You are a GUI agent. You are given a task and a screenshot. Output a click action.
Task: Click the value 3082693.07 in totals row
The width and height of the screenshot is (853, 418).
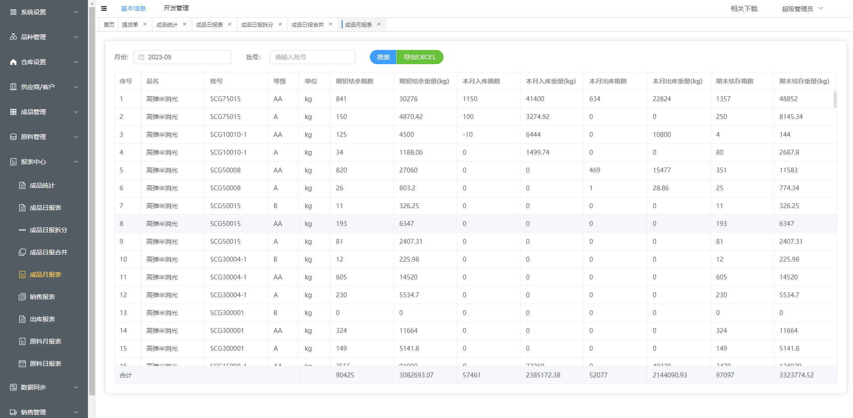(416, 375)
